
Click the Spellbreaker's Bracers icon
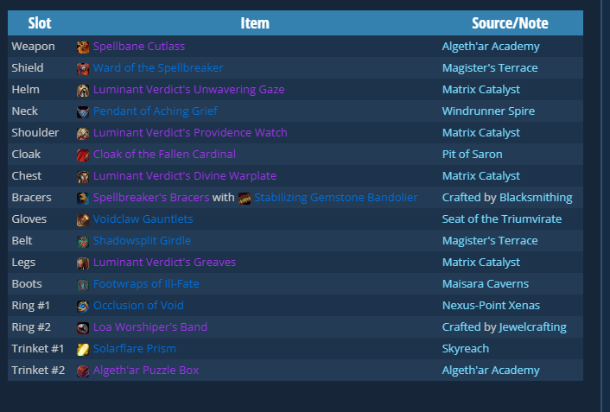pyautogui.click(x=82, y=199)
